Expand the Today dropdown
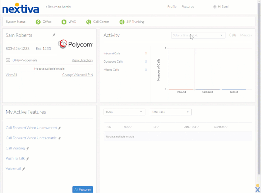261x193 pixels. click(x=124, y=112)
